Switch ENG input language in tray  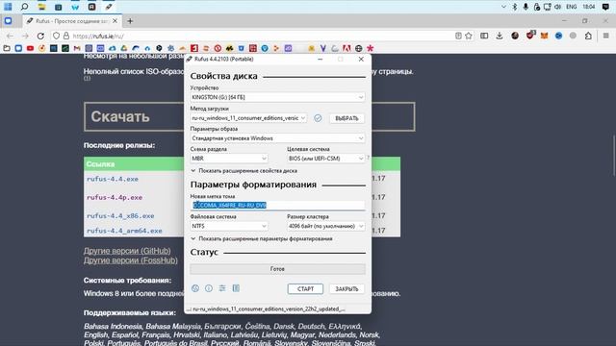[571, 7]
